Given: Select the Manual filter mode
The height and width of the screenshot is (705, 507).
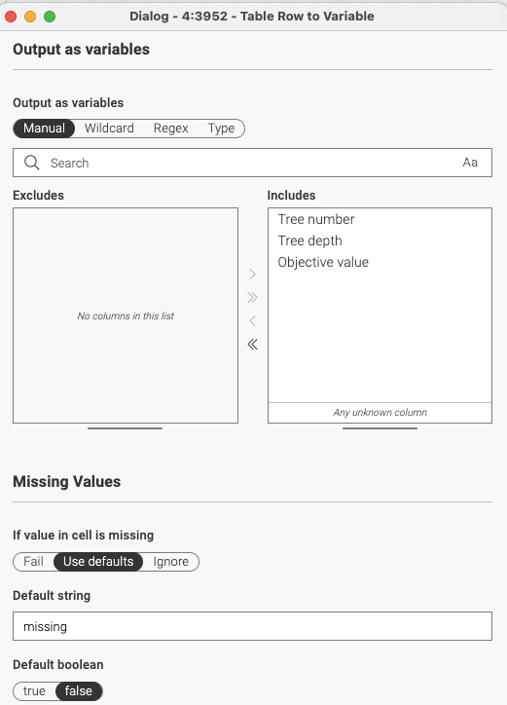Looking at the screenshot, I should click(44, 129).
